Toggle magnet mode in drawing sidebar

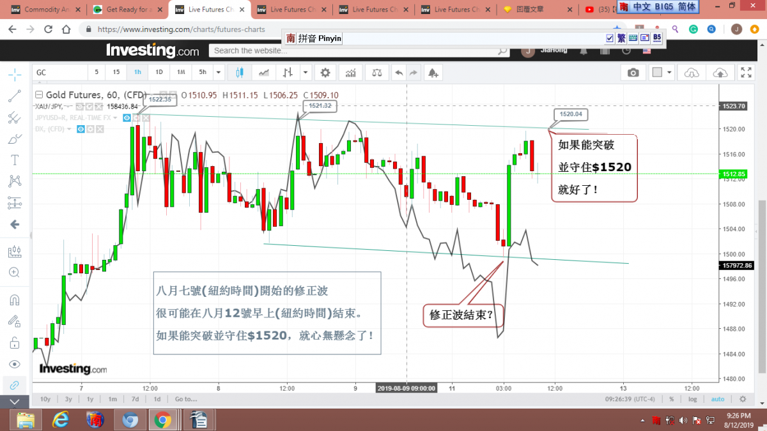(15, 299)
